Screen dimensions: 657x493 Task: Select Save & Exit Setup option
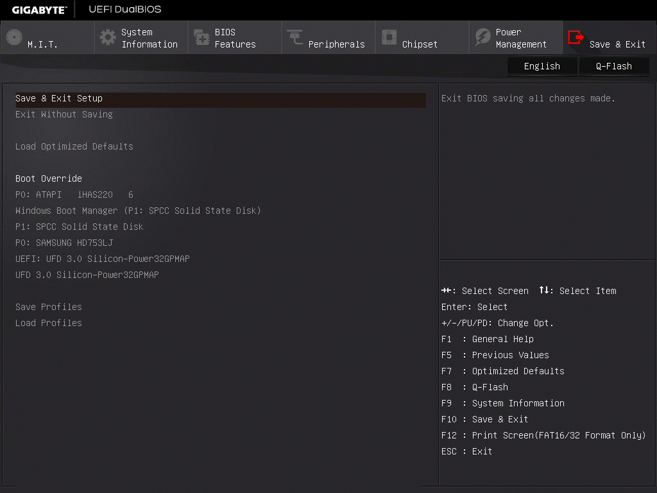coord(221,98)
